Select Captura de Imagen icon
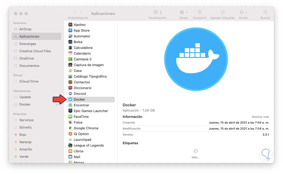Screen dimensions: 283x174 70,65
